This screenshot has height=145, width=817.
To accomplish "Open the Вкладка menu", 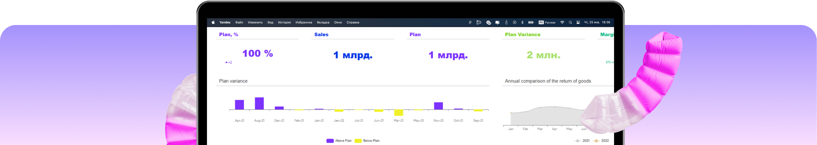I will tap(323, 22).
